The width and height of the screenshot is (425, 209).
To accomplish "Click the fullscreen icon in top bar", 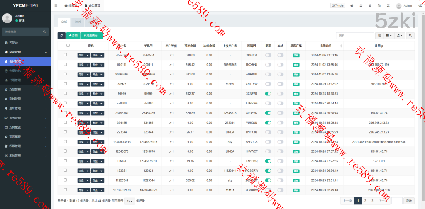I will [x=388, y=6].
